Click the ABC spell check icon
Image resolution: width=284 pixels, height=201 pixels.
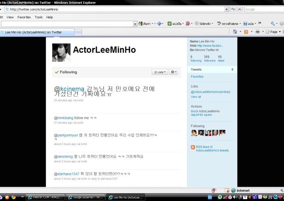[x=219, y=23]
